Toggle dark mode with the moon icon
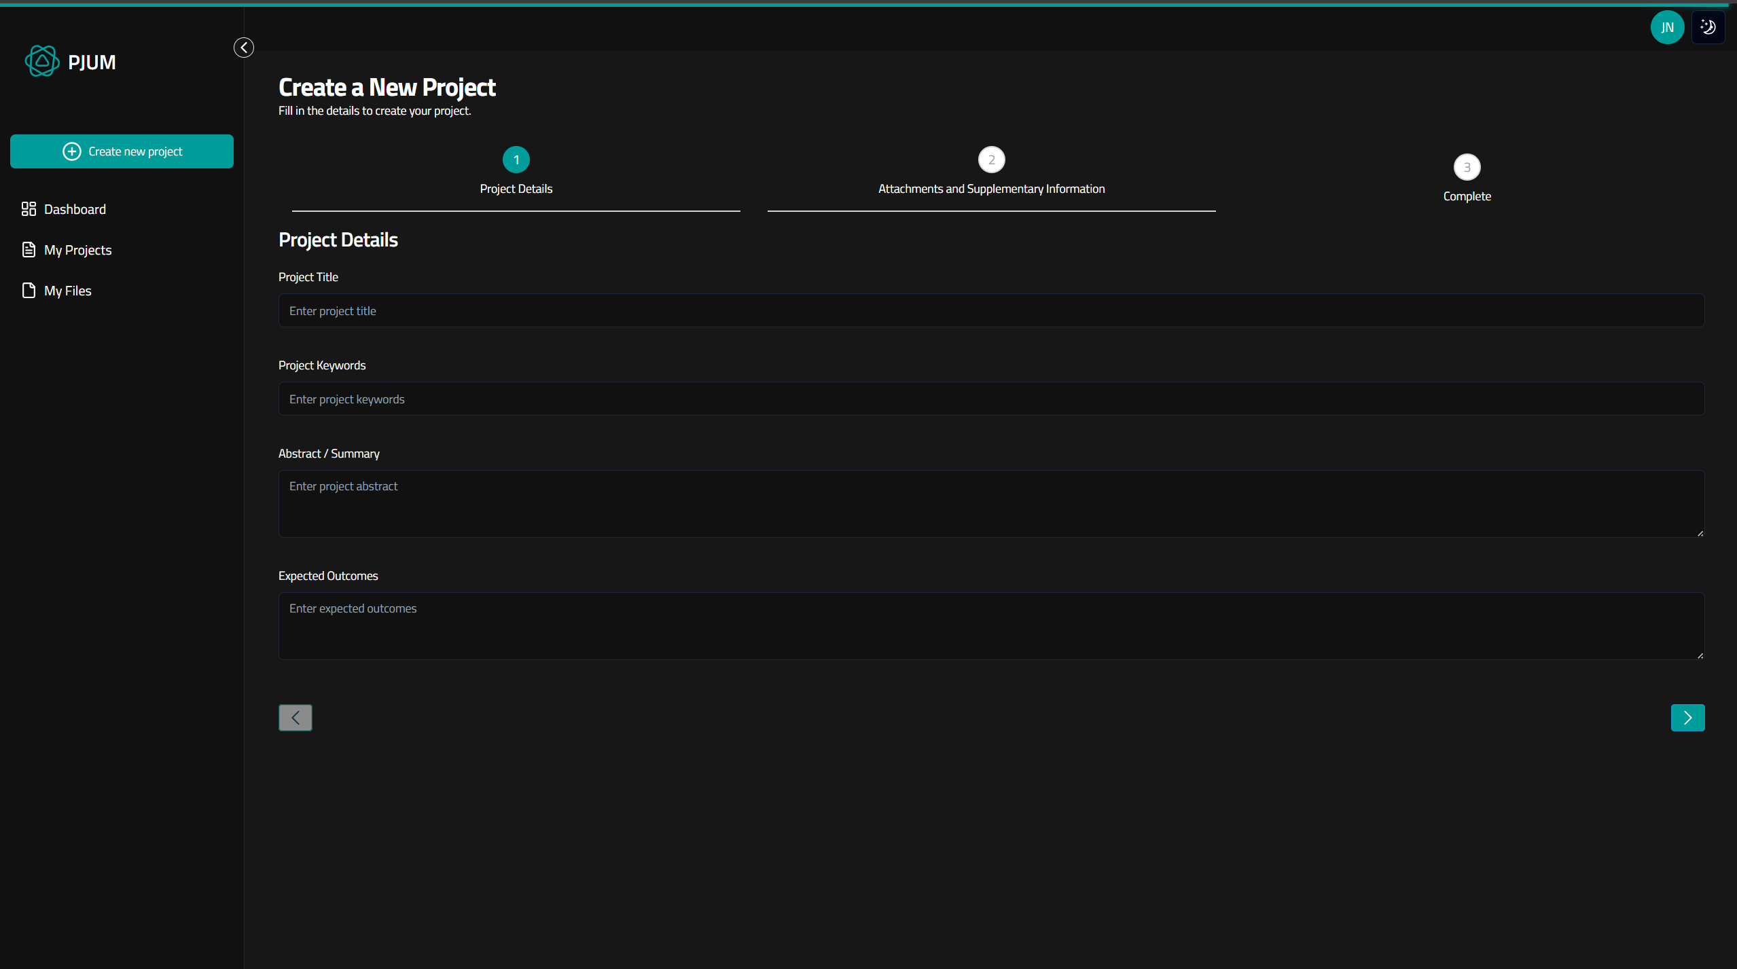 point(1708,27)
